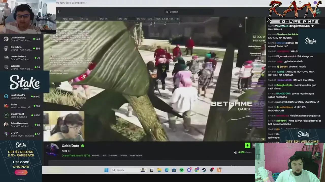Click stream title 'hello )))'

click(x=66, y=151)
